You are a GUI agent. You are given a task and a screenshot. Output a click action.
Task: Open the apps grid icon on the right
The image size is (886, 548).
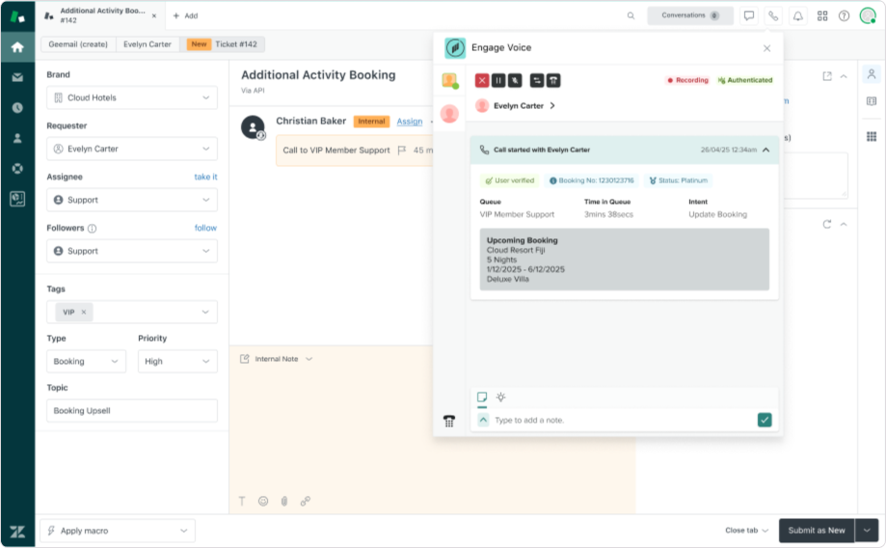point(872,136)
